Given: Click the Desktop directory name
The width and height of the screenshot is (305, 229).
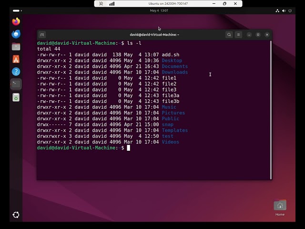Looking at the screenshot, I should (x=172, y=61).
